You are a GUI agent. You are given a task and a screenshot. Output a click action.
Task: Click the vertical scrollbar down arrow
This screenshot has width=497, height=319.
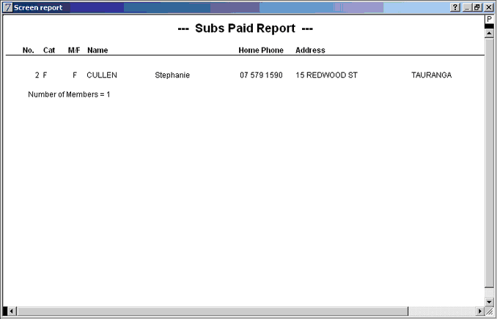(x=489, y=302)
